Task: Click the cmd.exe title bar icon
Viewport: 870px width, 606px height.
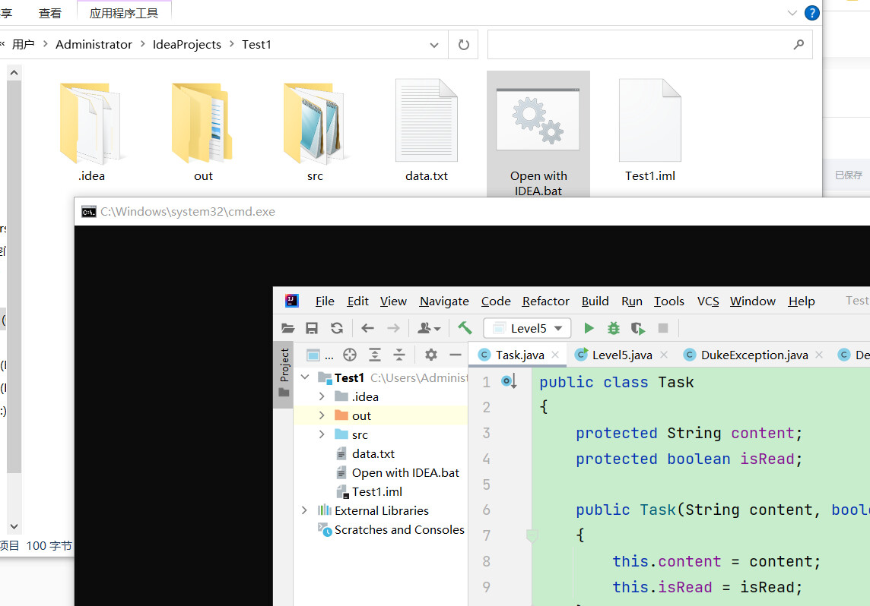Action: (x=89, y=212)
